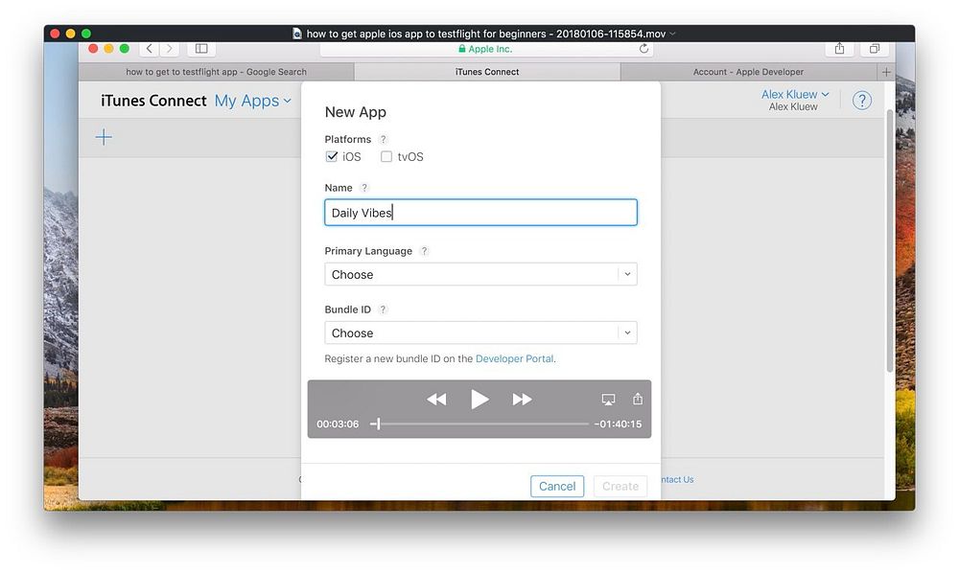The width and height of the screenshot is (959, 573).
Task: Open the AirPlay output options
Action: pos(608,400)
